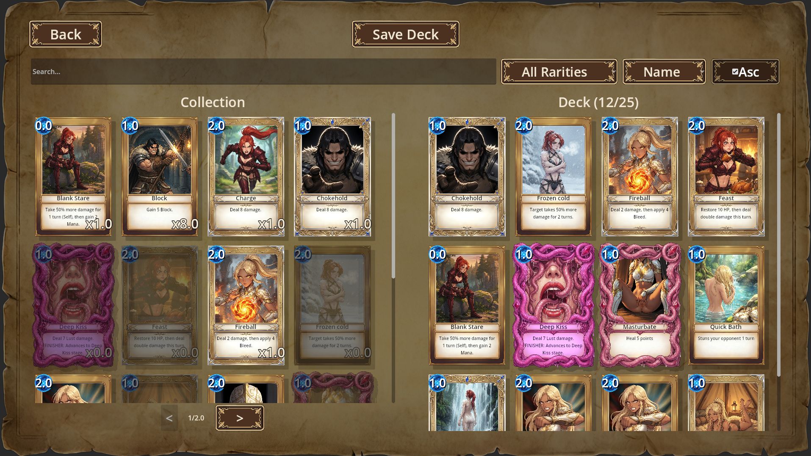The height and width of the screenshot is (456, 811).
Task: Select Blank Stare card in the collection
Action: [73, 177]
